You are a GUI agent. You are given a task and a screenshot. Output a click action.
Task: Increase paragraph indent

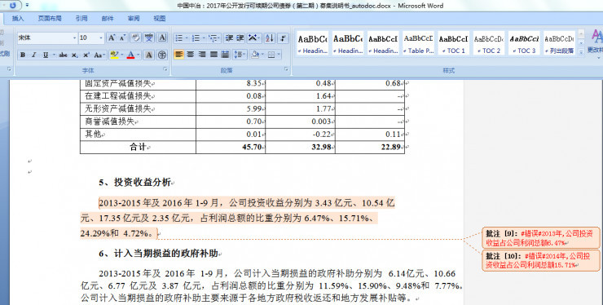(x=240, y=38)
